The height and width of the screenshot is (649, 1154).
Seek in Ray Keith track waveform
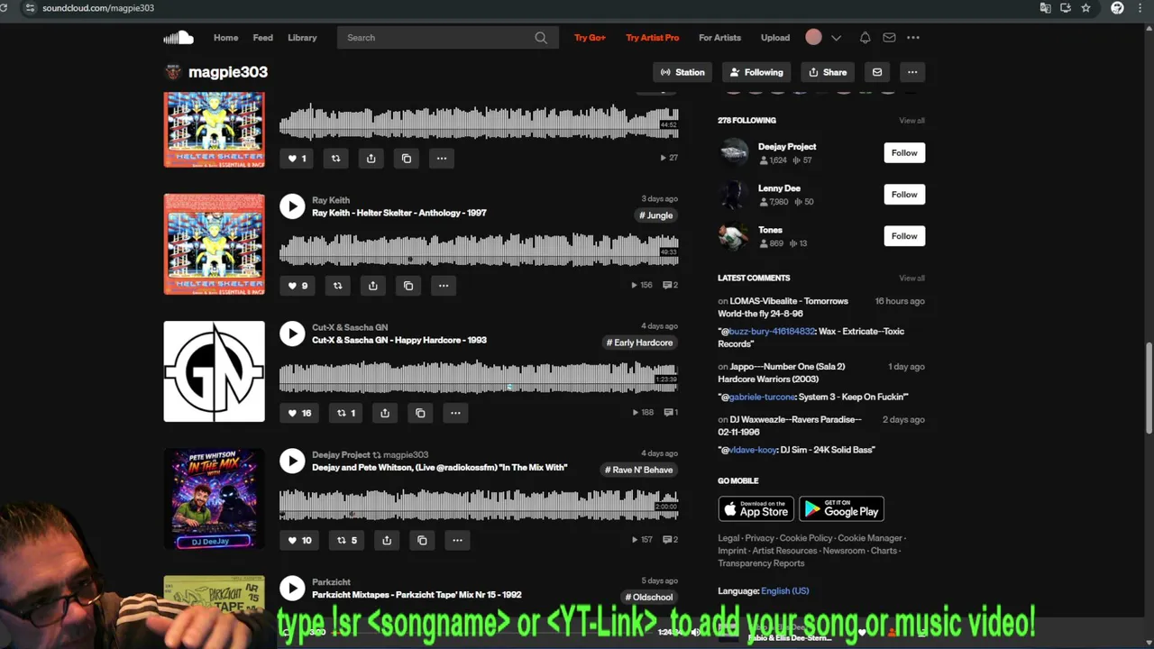click(x=478, y=249)
